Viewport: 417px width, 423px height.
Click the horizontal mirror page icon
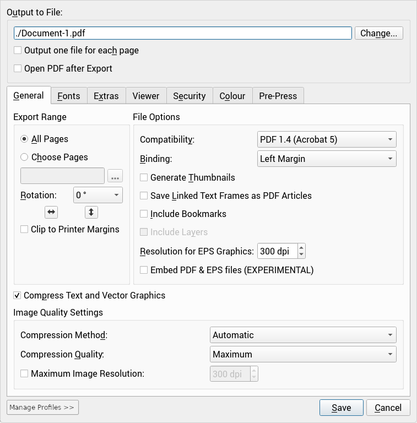click(x=51, y=212)
